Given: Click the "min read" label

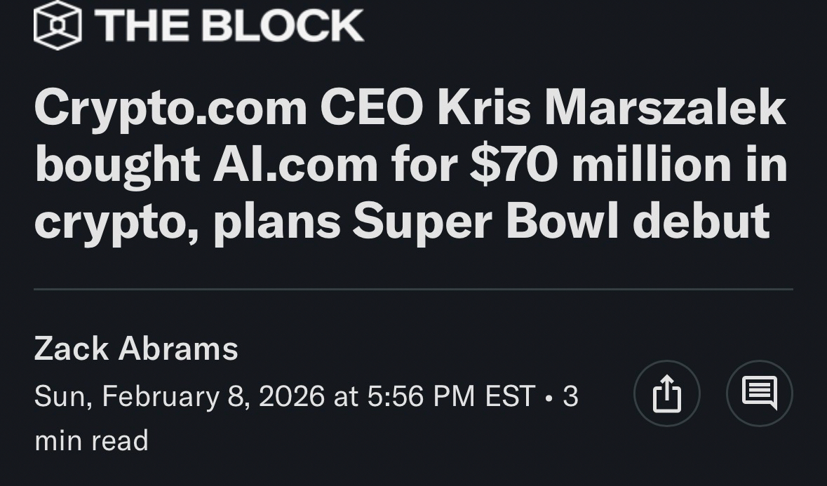Looking at the screenshot, I should click(91, 440).
